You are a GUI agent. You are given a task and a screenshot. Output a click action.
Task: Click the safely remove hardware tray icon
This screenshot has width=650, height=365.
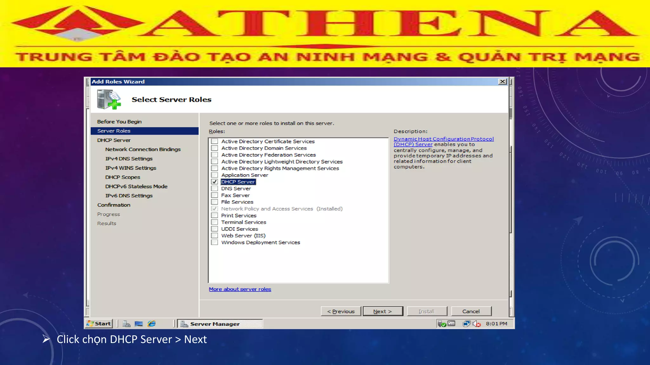pos(442,323)
